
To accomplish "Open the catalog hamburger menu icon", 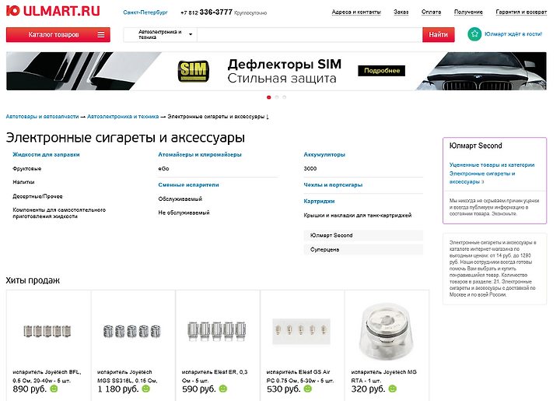I will pos(101,35).
